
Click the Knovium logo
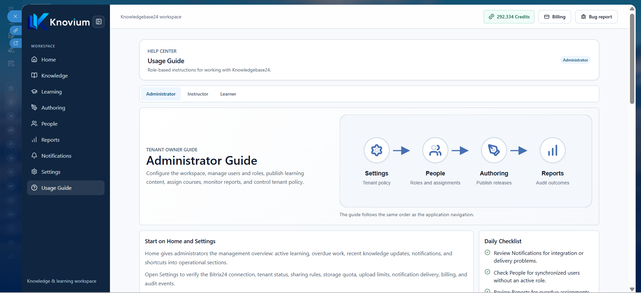(59, 22)
